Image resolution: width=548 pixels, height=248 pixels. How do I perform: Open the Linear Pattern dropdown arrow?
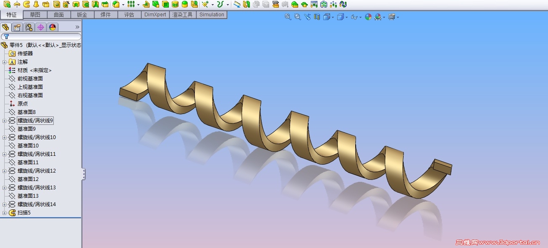(x=138, y=5)
